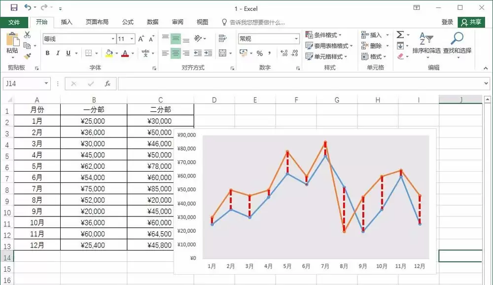The width and height of the screenshot is (493, 285).
Task: Open 排序和筛选 sort and filter
Action: click(x=426, y=43)
